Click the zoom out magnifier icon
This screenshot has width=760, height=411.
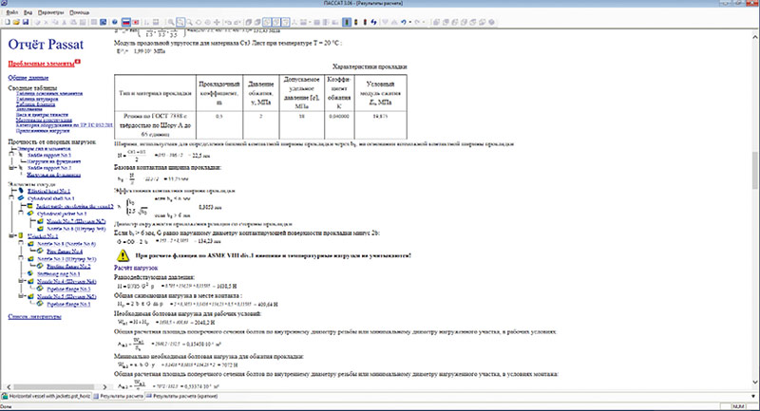coord(189,22)
